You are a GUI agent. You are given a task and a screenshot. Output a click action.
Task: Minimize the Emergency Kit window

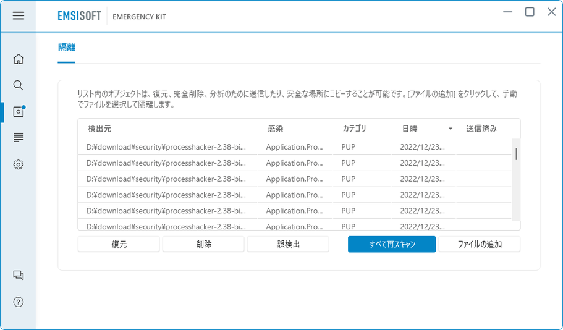pyautogui.click(x=508, y=12)
